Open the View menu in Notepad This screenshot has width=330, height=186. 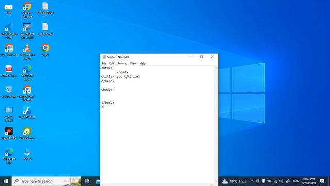coord(133,63)
